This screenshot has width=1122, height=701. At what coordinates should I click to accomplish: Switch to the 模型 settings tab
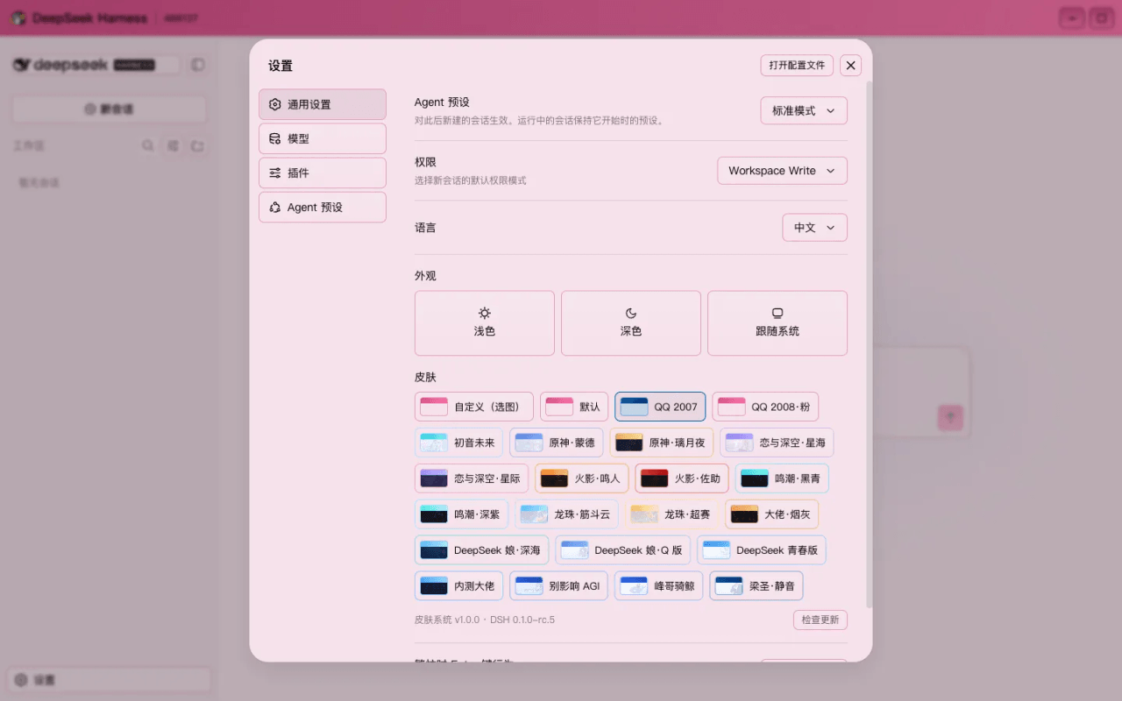point(322,138)
